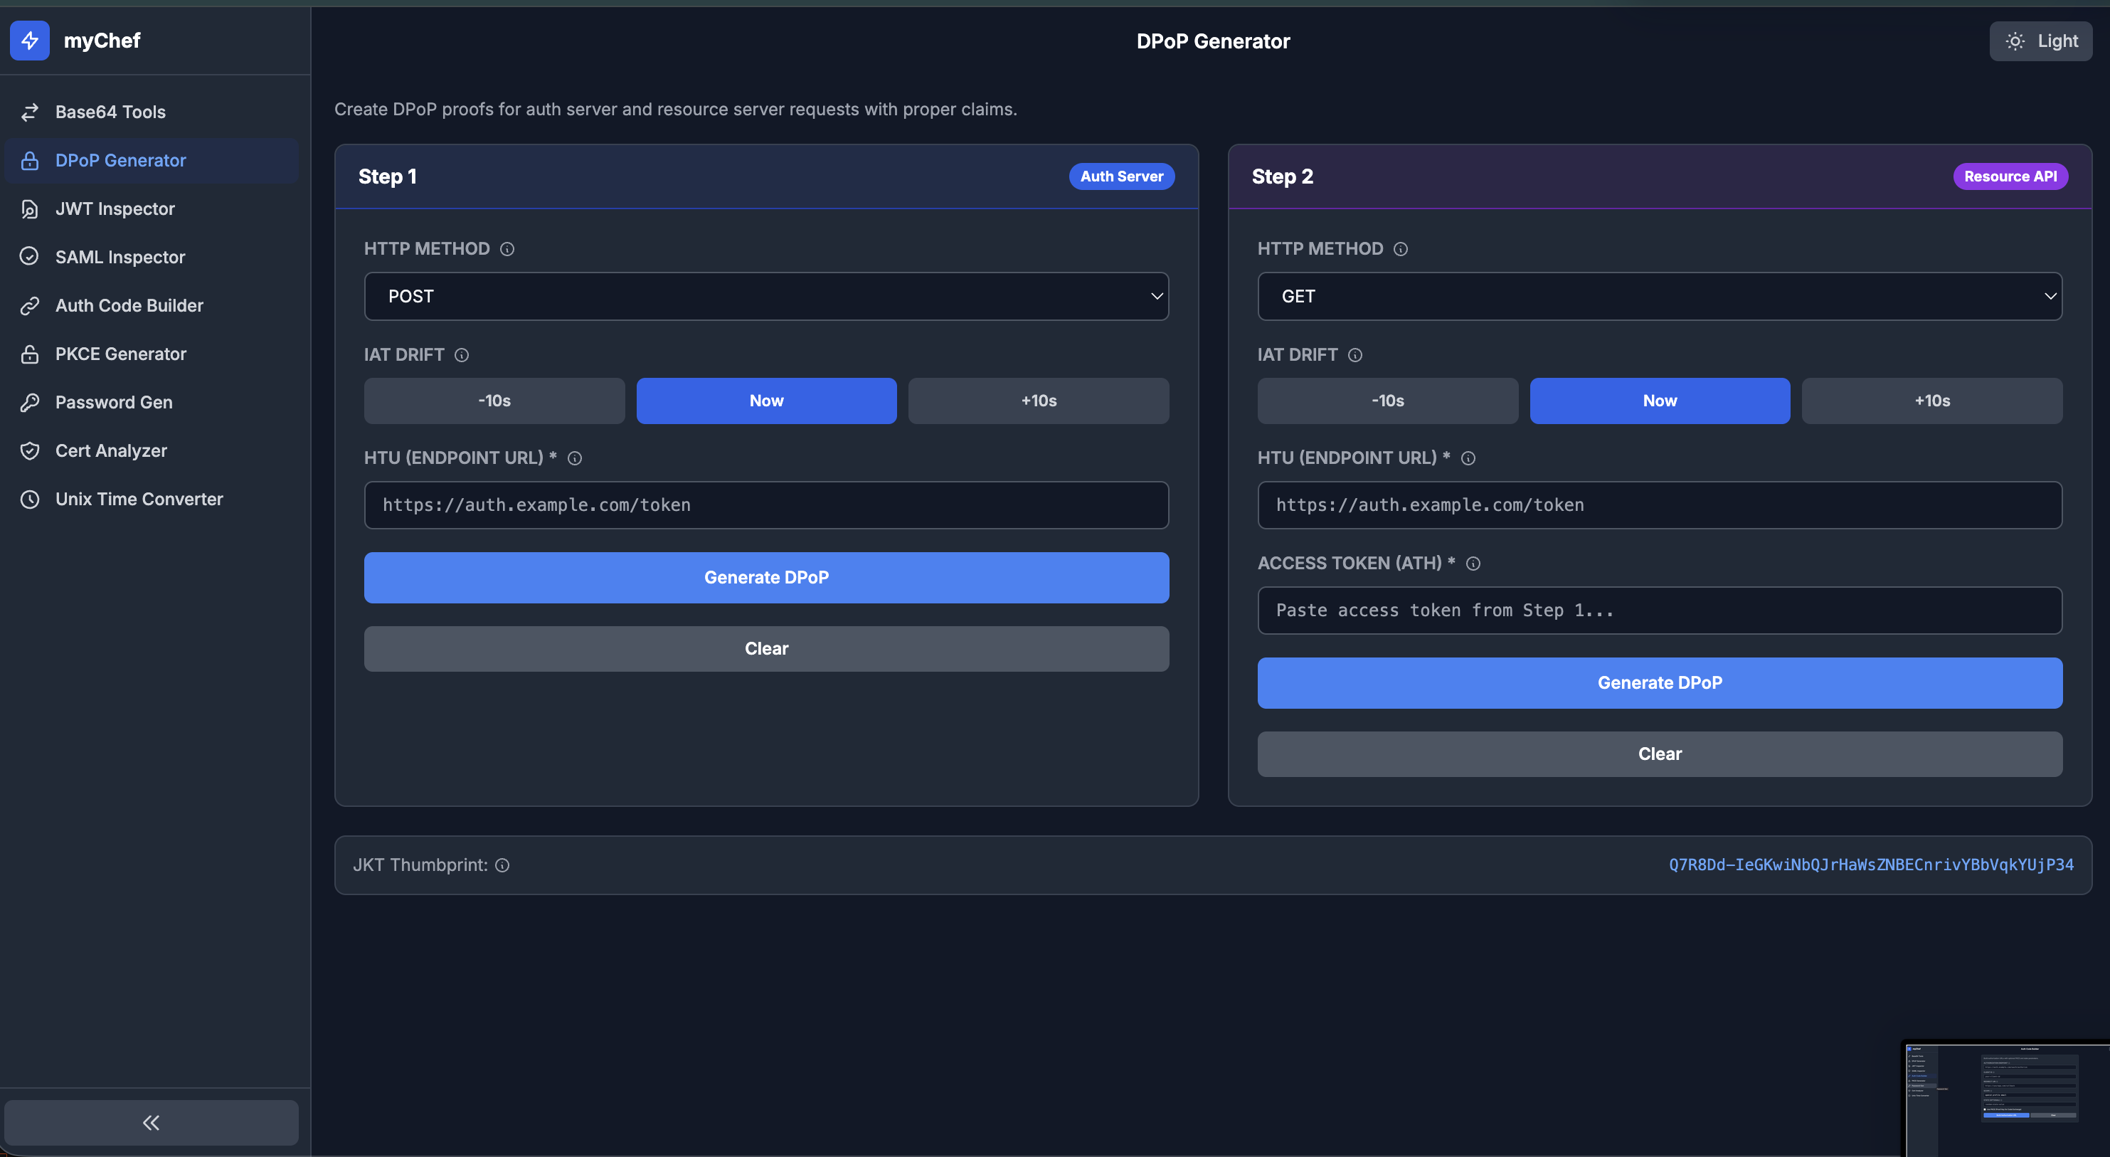Click the myChef lightning bolt logo
The height and width of the screenshot is (1157, 2110).
[x=29, y=40]
